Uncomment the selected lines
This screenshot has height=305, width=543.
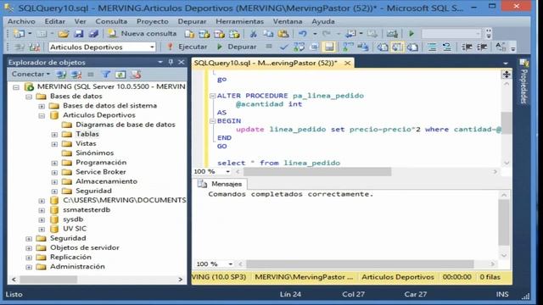coord(447,47)
